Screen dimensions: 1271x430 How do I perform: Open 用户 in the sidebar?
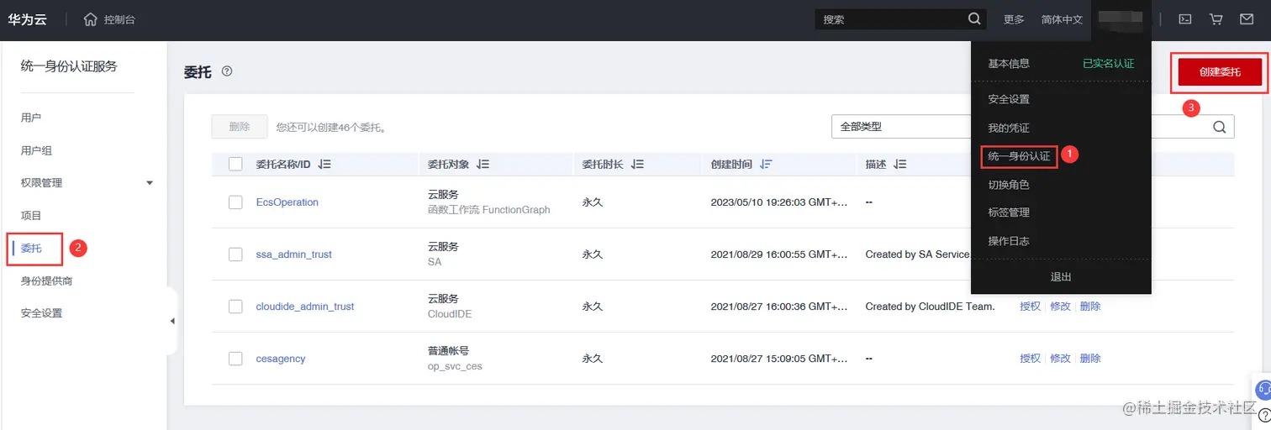click(x=31, y=118)
